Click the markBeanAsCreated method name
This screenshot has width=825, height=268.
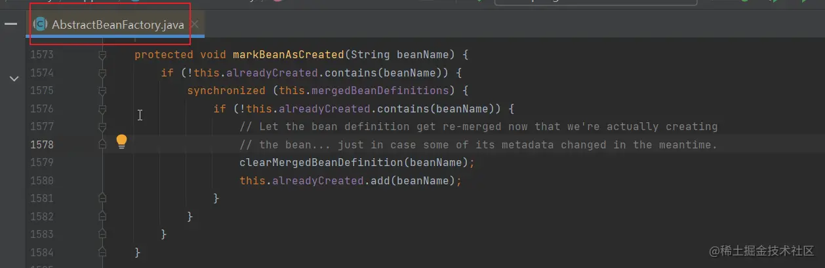click(x=288, y=55)
